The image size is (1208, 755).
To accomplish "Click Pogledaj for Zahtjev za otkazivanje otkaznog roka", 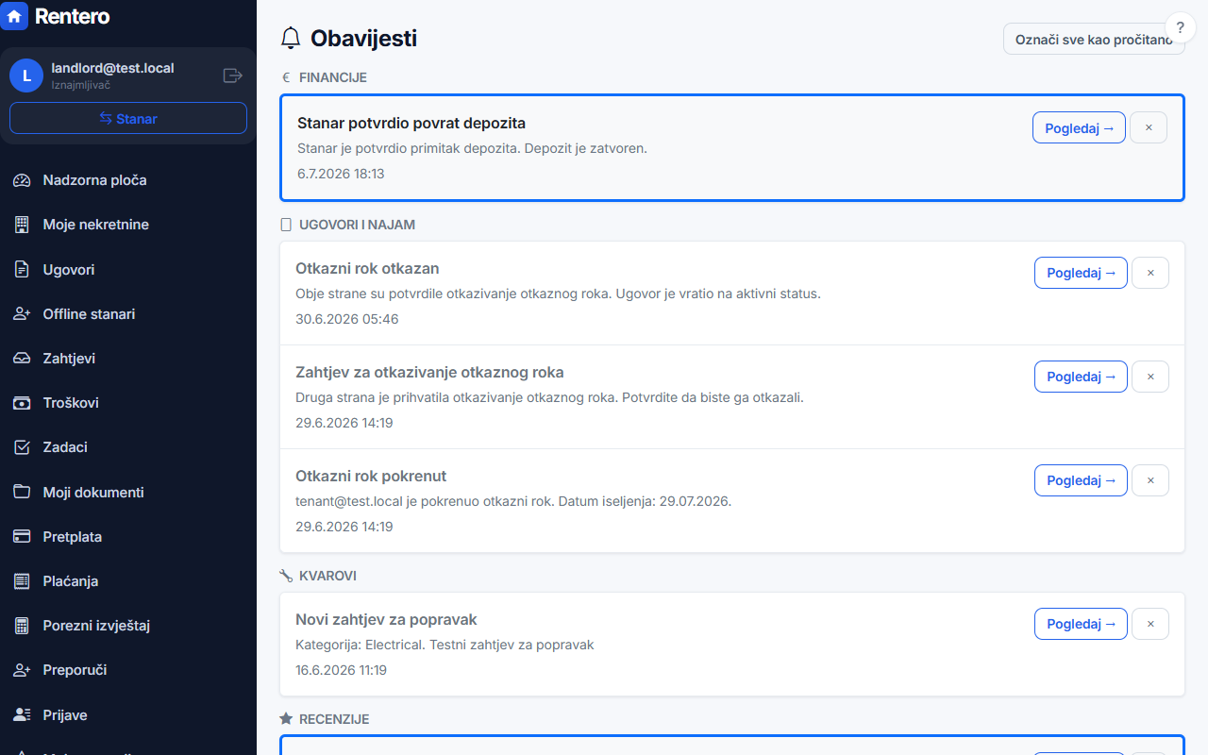I will [x=1081, y=377].
